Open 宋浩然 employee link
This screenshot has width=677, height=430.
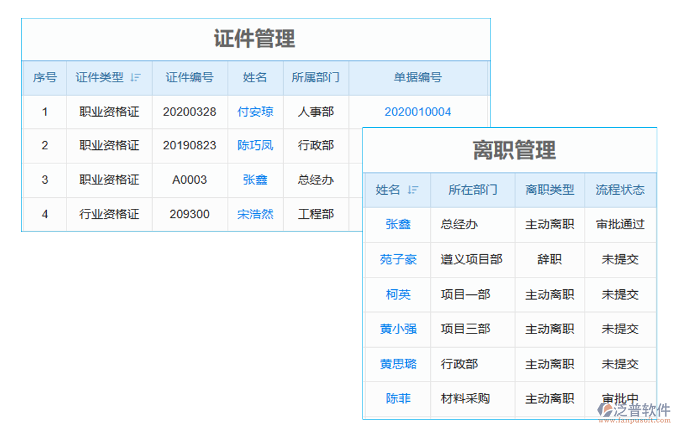[x=255, y=214]
